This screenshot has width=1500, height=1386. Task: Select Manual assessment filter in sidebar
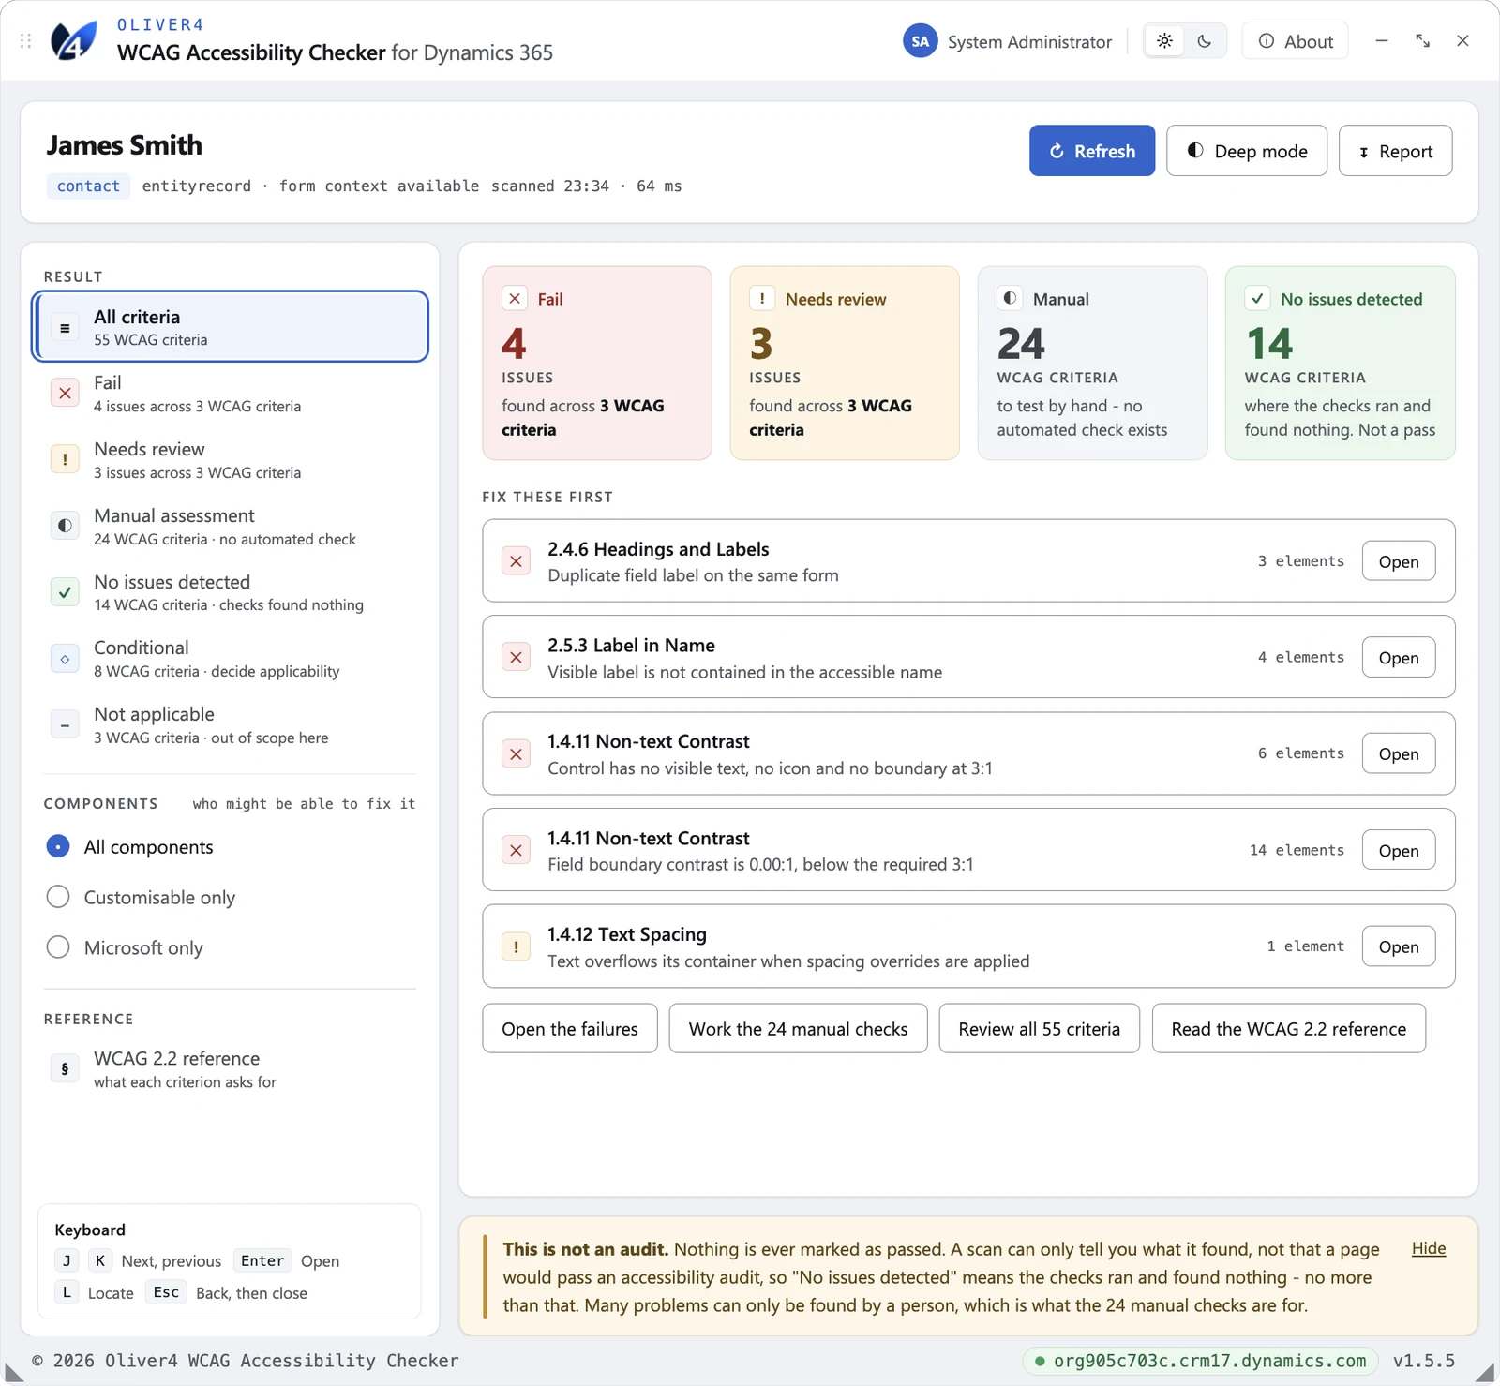tap(231, 527)
